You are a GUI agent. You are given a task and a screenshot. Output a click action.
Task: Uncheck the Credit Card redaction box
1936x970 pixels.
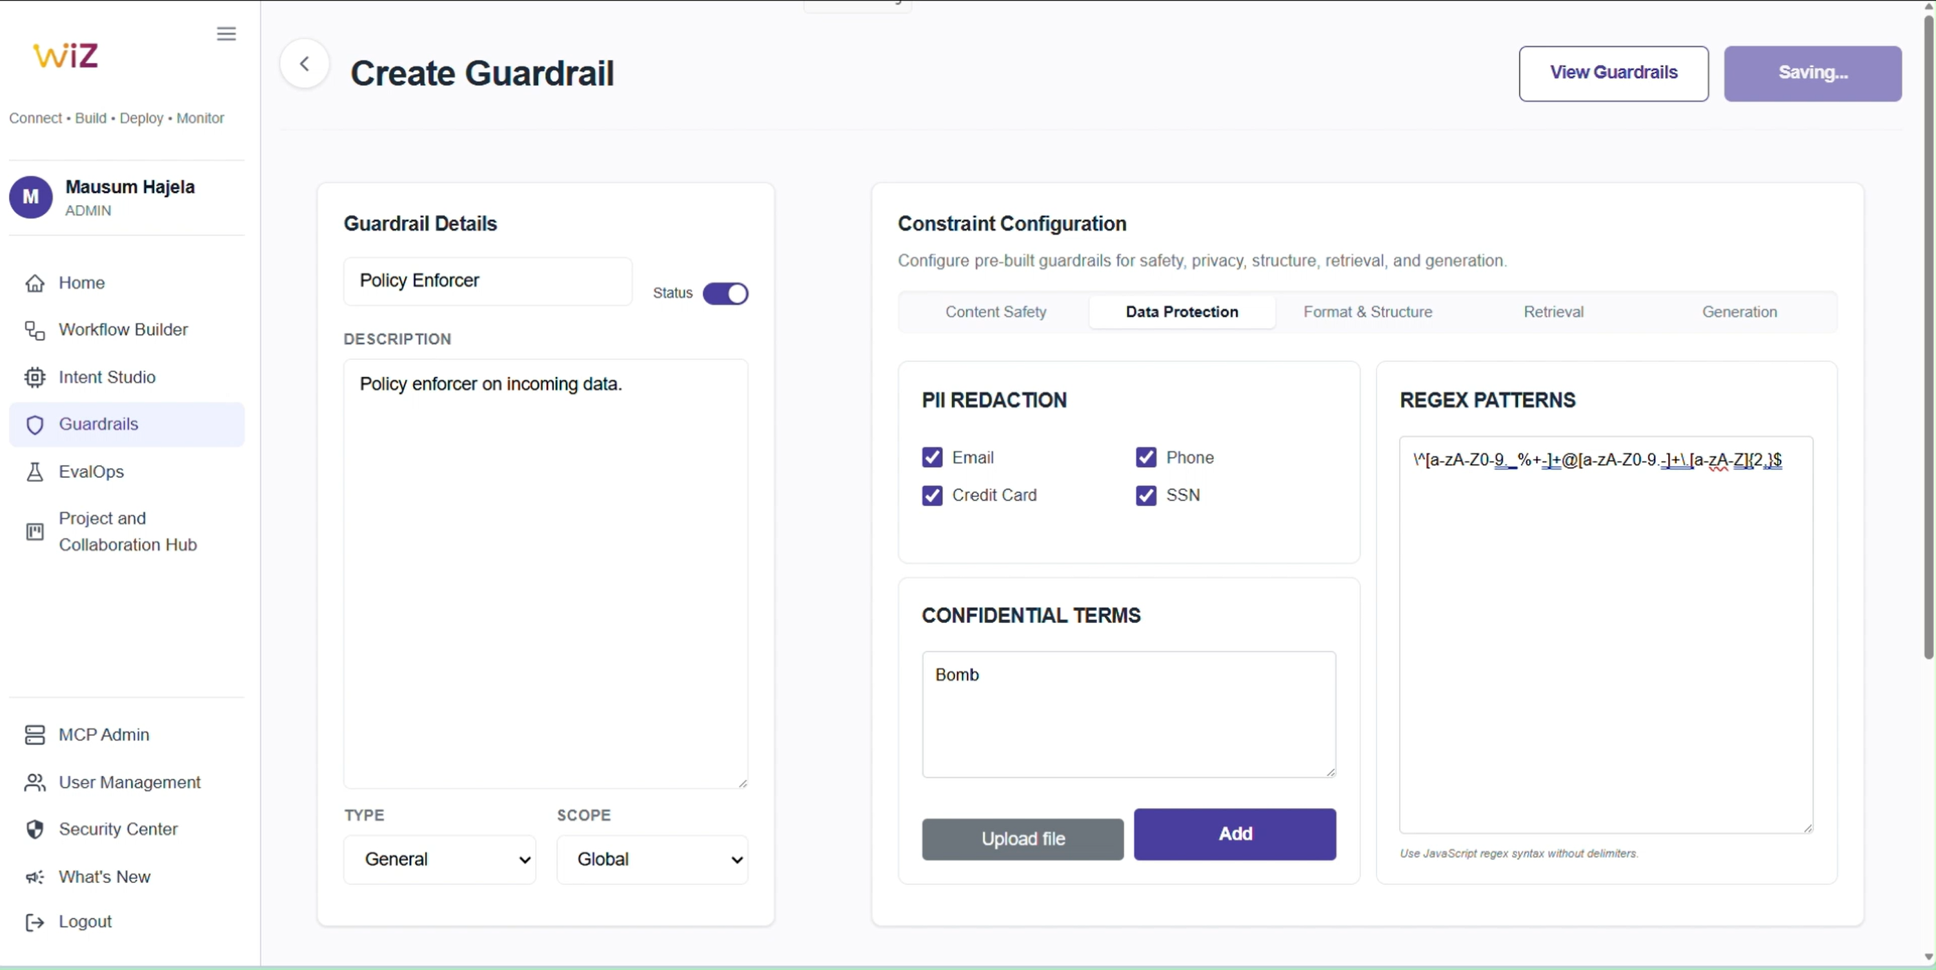pos(932,495)
